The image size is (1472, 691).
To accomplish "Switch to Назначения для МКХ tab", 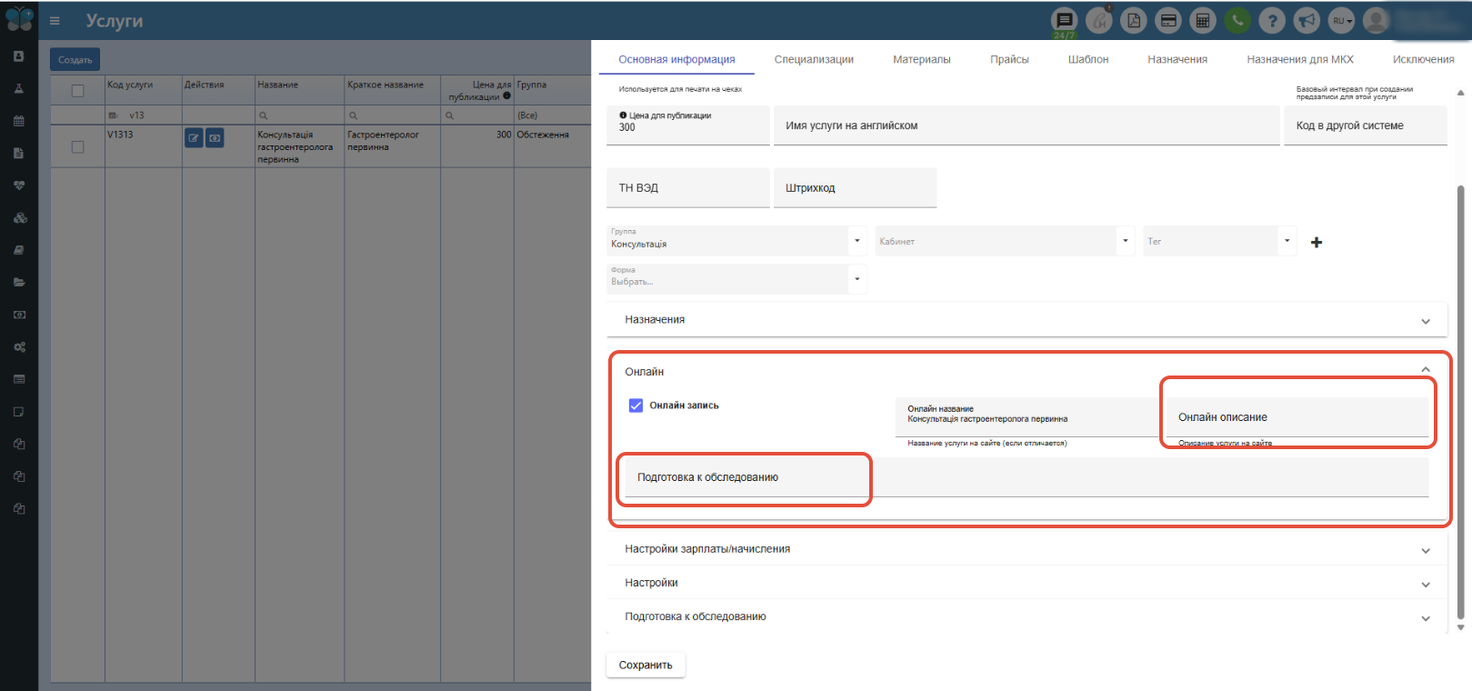I will point(1299,59).
